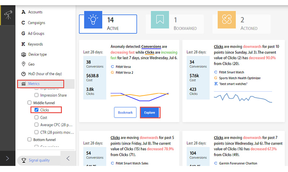Screen dimensions: 288x172
Task: Select Keywords in the left menu
Action: pos(32,44)
